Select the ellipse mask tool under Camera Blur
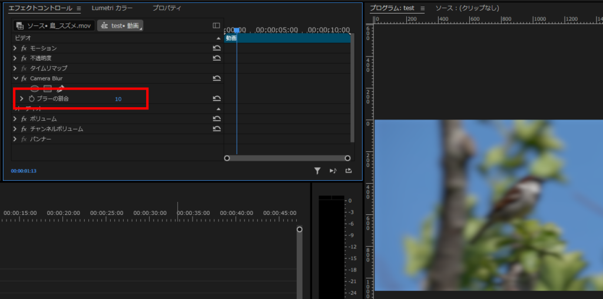Image resolution: width=603 pixels, height=299 pixels. [x=35, y=88]
